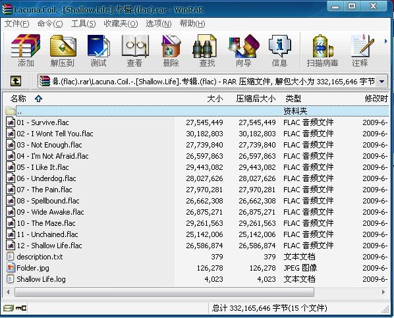
Task: Go up one folder level button
Action: tap(16, 81)
